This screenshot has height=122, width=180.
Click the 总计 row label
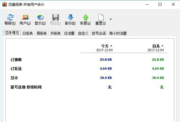coord(14,78)
